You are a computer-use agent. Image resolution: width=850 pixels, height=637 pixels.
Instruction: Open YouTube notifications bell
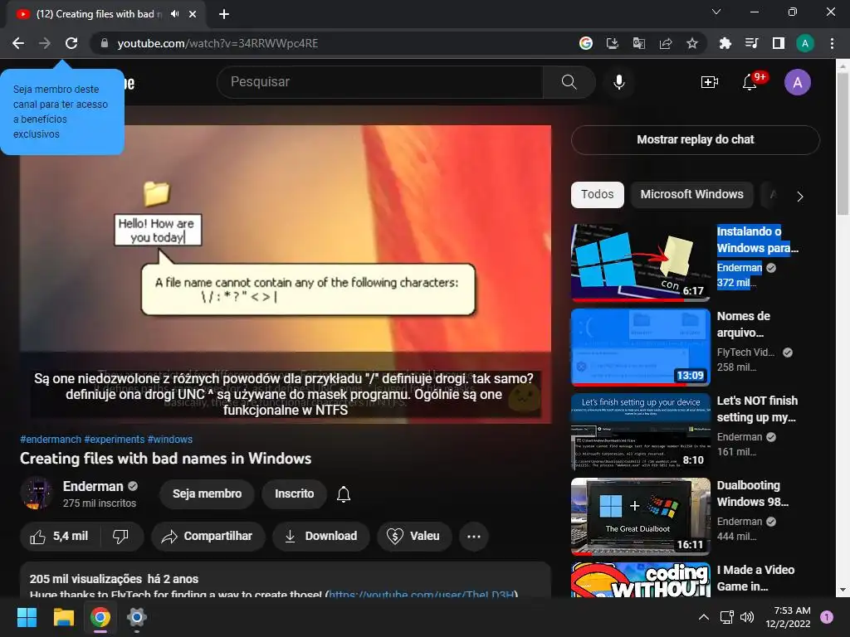coord(750,82)
